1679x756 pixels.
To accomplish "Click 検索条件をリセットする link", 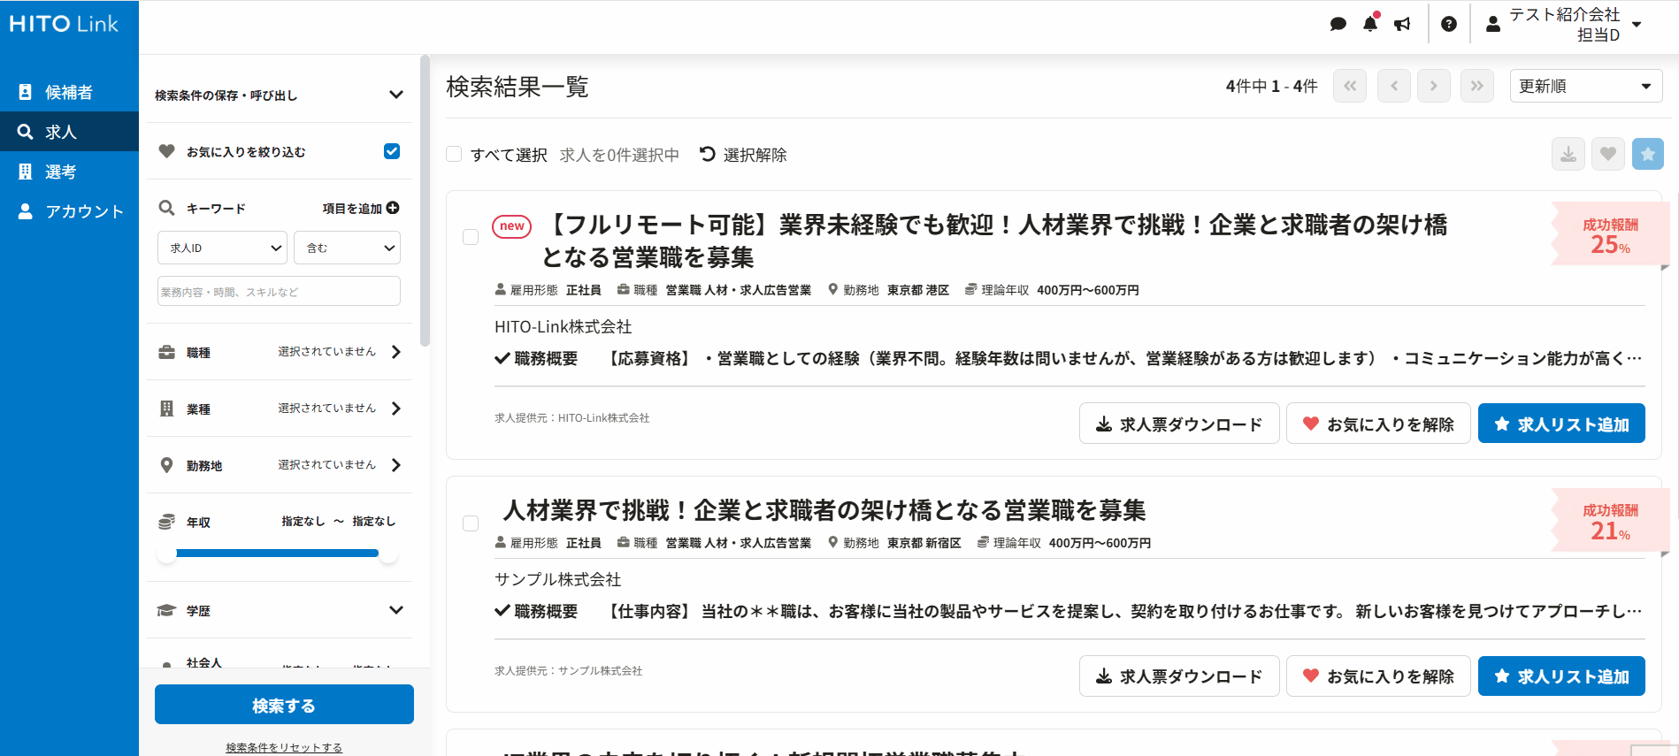I will click(284, 747).
